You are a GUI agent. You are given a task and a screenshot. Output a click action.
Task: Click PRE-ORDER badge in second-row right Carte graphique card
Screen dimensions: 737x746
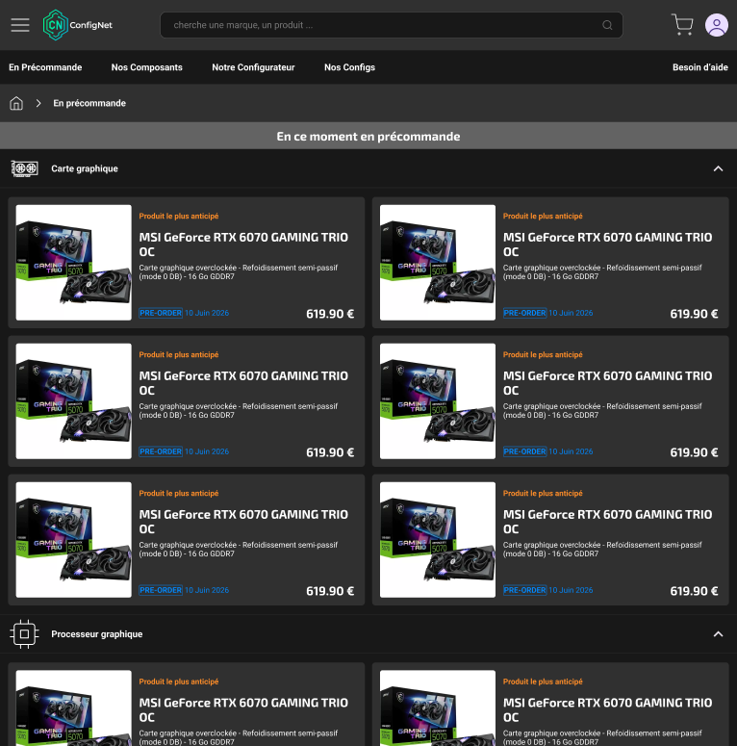point(525,451)
